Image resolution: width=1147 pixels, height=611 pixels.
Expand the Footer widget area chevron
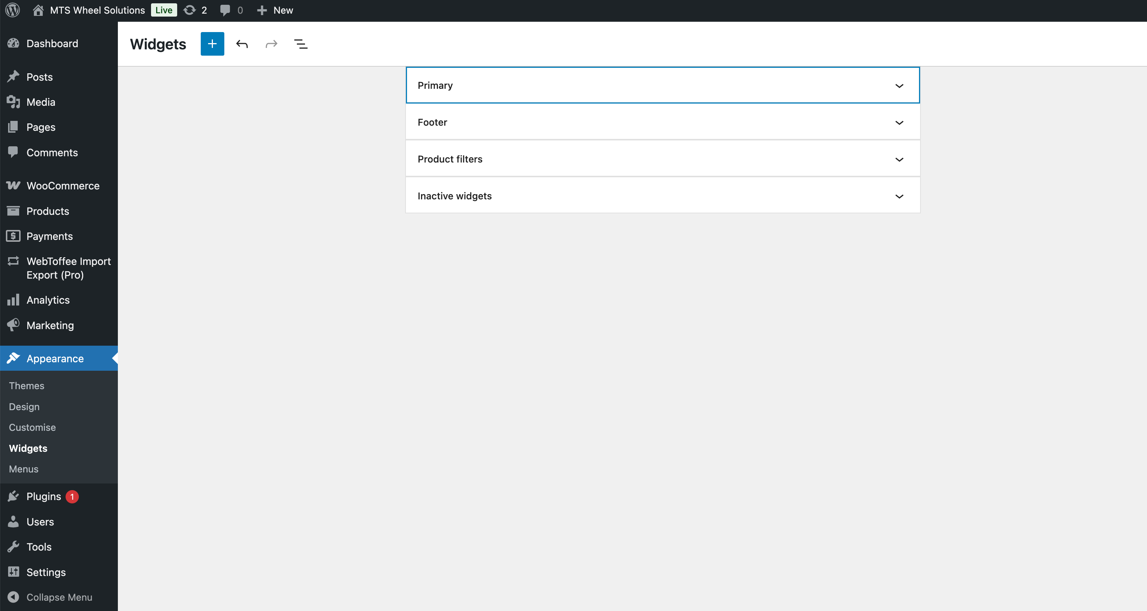[x=899, y=122]
